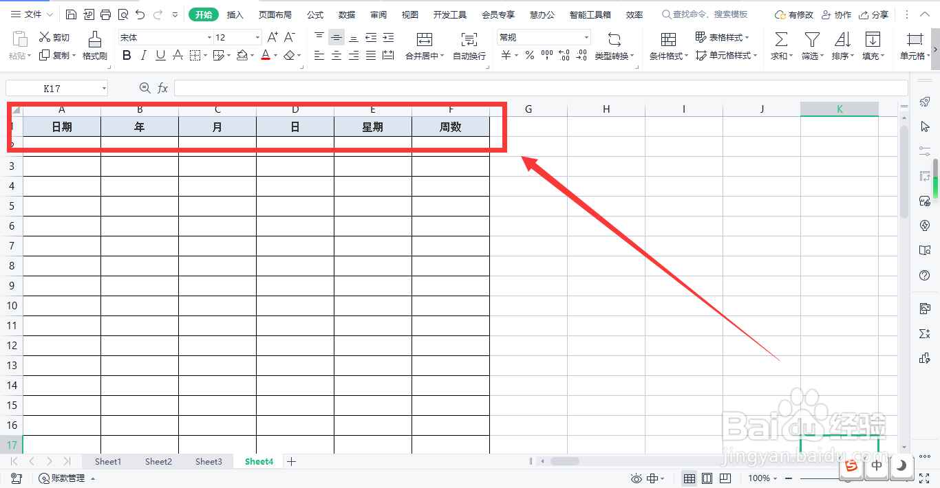Click the Fill (填充) icon
This screenshot has height=488, width=940.
873,40
